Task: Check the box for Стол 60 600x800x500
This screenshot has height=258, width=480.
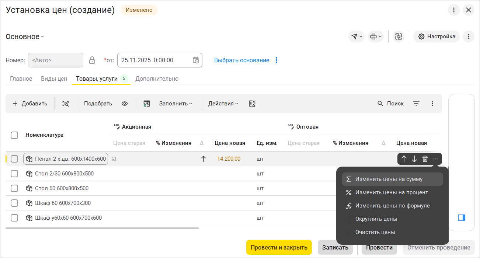Action: (x=14, y=188)
